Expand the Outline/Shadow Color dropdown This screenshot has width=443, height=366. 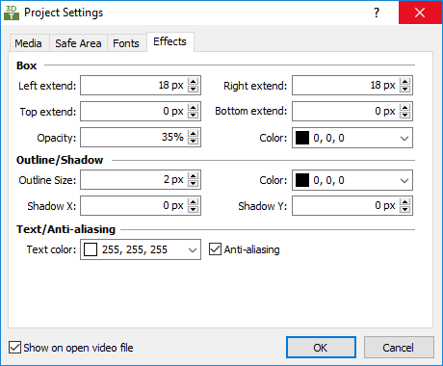tap(352, 180)
